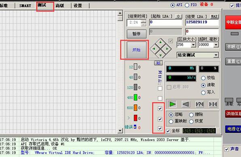Decrease the end time with spinner down arrow

point(144,25)
